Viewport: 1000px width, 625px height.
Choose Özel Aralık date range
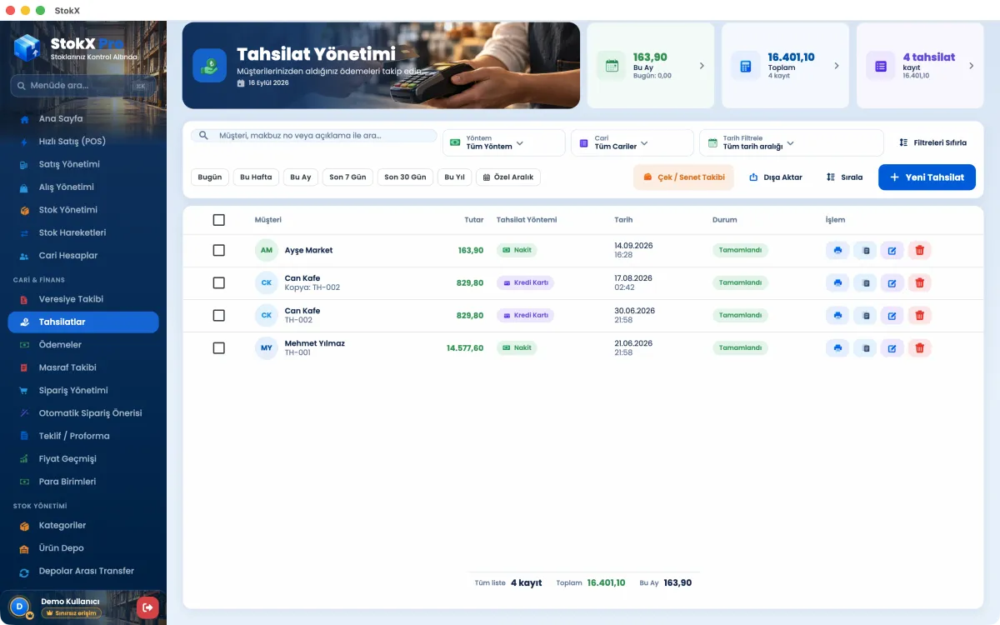[x=508, y=177]
